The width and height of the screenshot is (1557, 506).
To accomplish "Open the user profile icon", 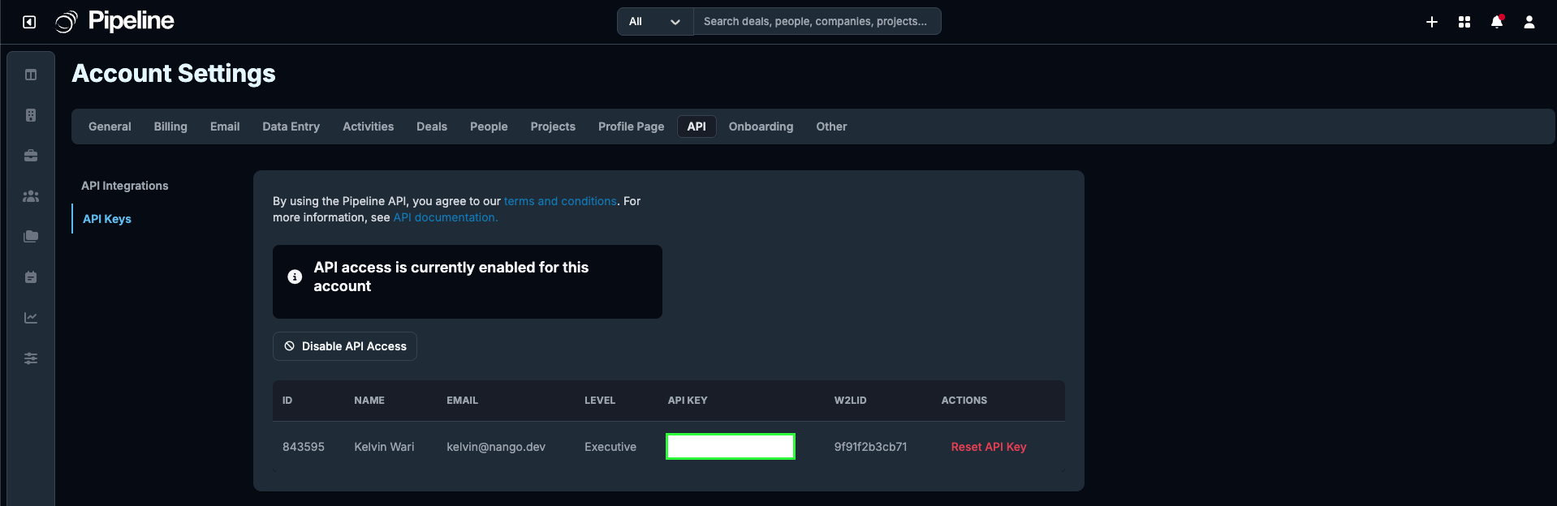I will click(x=1529, y=22).
